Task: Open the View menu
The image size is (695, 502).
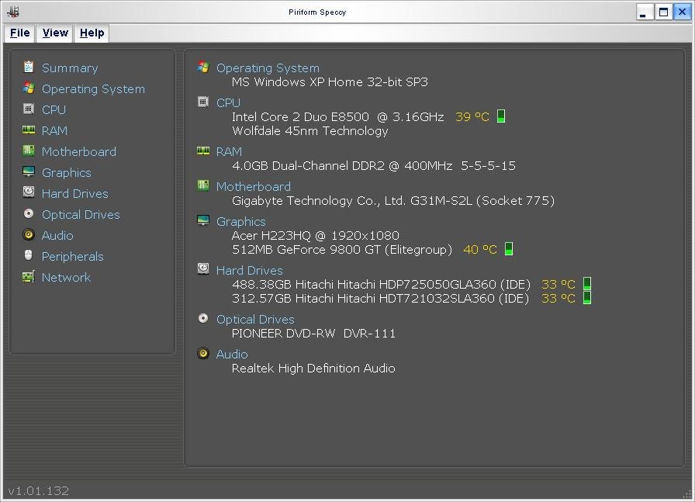Action: pos(55,33)
